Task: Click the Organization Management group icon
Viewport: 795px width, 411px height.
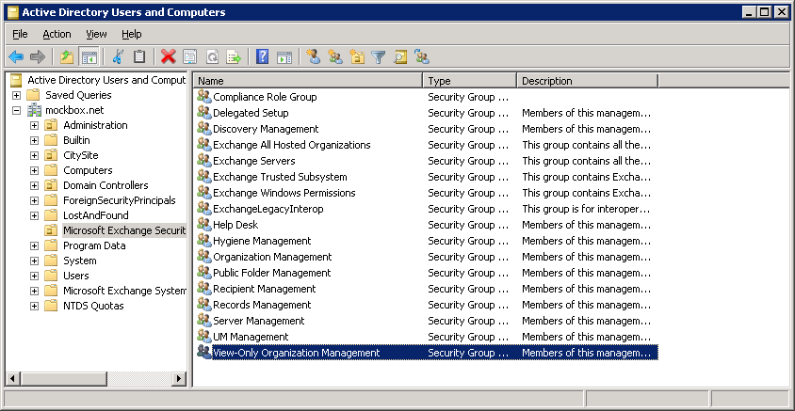Action: [203, 257]
